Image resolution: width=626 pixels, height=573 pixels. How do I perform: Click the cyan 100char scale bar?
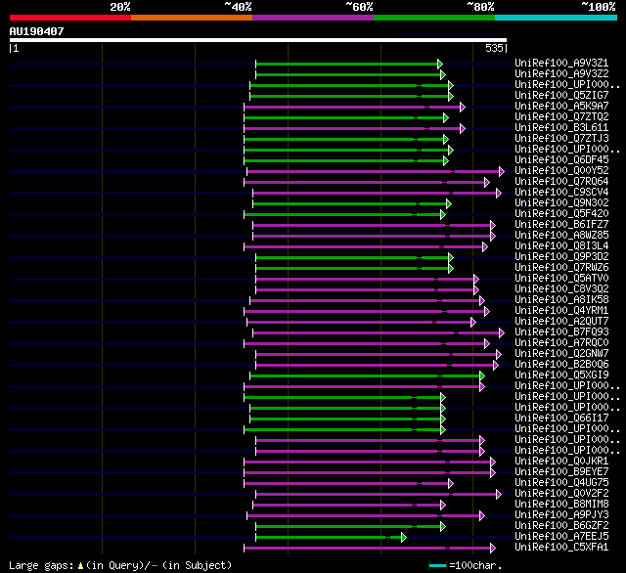pyautogui.click(x=437, y=565)
